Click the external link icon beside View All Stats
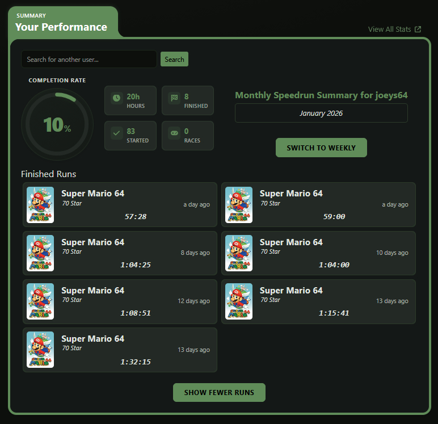The width and height of the screenshot is (438, 424). 418,30
